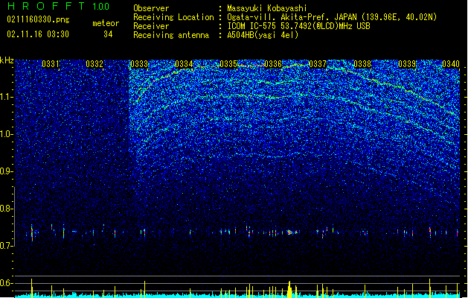
Task: Click the 1.1 kHz axis label
Action: click(x=7, y=97)
